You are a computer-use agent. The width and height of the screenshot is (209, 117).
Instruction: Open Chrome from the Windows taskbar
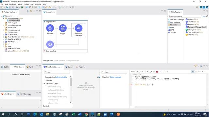[86, 114]
